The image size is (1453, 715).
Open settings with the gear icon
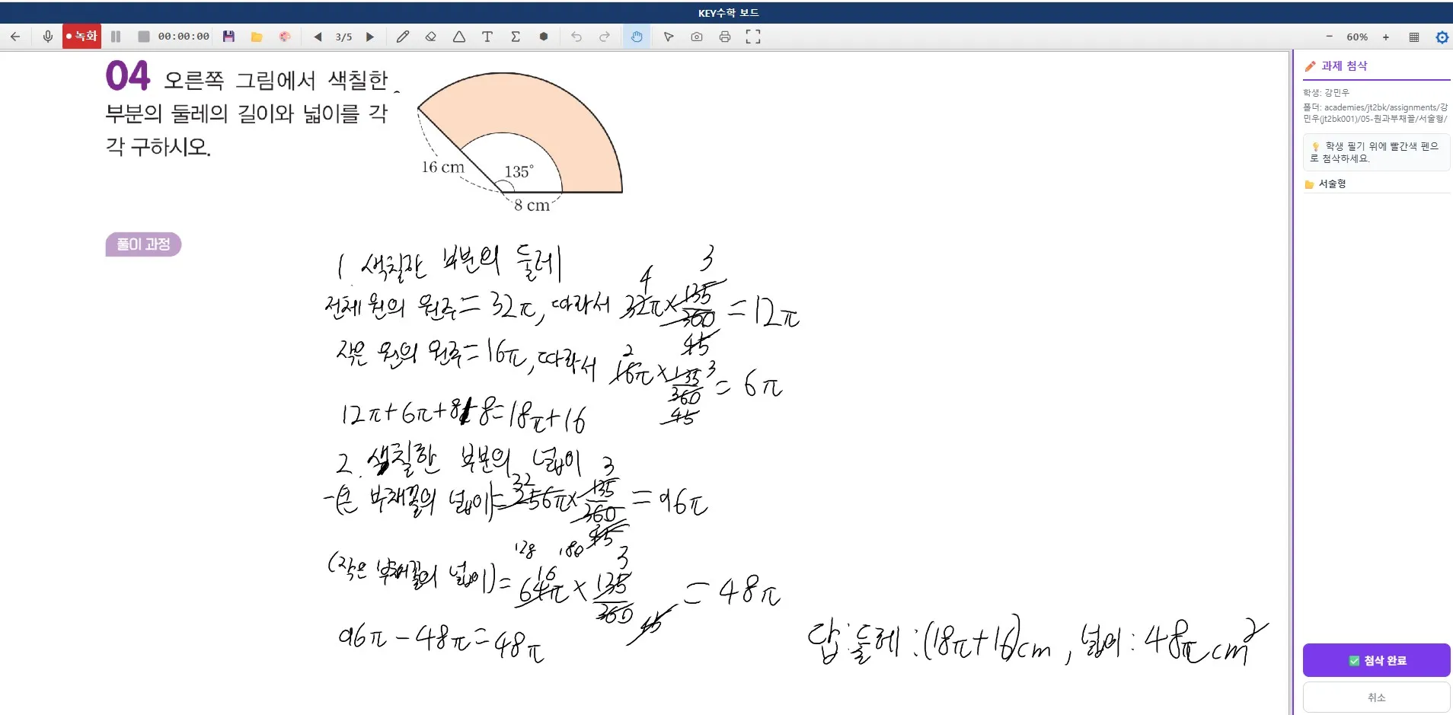coord(1442,37)
